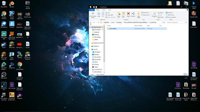
Task: Click the Explorer Help question mark icon
Action: [x=187, y=10]
